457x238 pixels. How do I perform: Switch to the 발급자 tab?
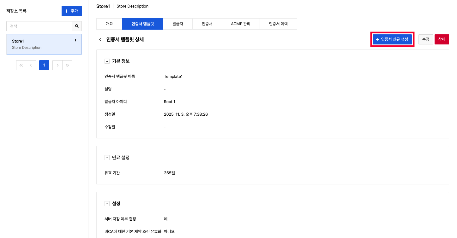click(178, 24)
